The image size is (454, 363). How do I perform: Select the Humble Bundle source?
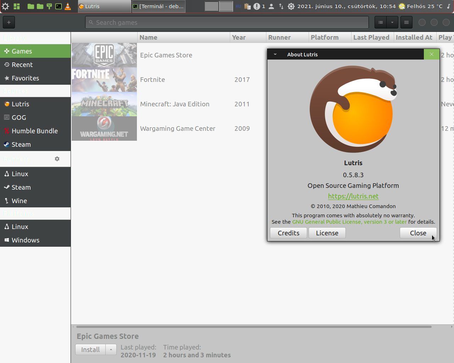click(35, 131)
